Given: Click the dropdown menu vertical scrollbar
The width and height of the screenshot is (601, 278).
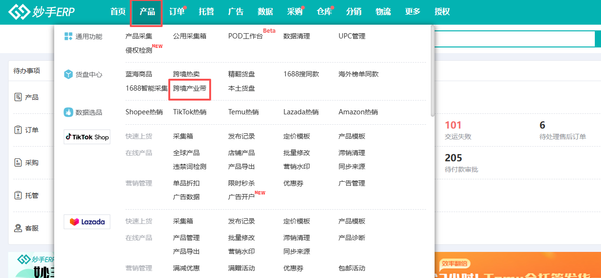Looking at the screenshot, I should 432,71.
